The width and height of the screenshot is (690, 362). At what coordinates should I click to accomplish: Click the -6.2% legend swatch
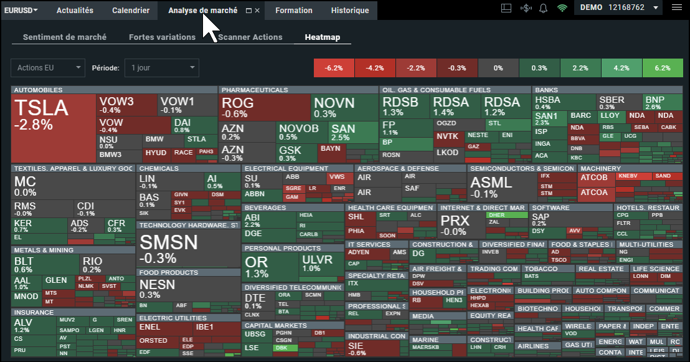pyautogui.click(x=334, y=68)
